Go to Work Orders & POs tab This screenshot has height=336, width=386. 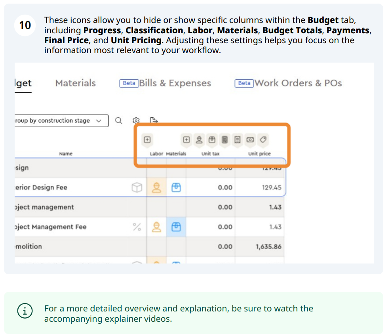tap(298, 83)
